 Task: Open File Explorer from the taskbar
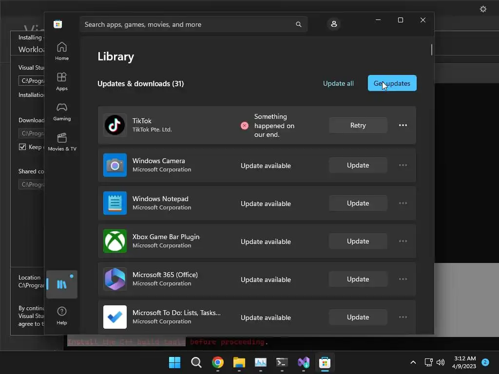pyautogui.click(x=239, y=362)
